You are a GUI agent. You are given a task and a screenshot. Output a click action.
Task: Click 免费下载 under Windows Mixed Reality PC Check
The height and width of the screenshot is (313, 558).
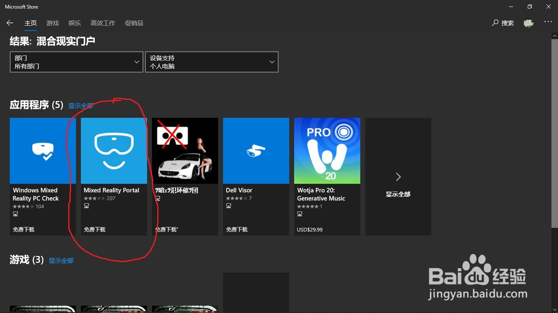(24, 229)
